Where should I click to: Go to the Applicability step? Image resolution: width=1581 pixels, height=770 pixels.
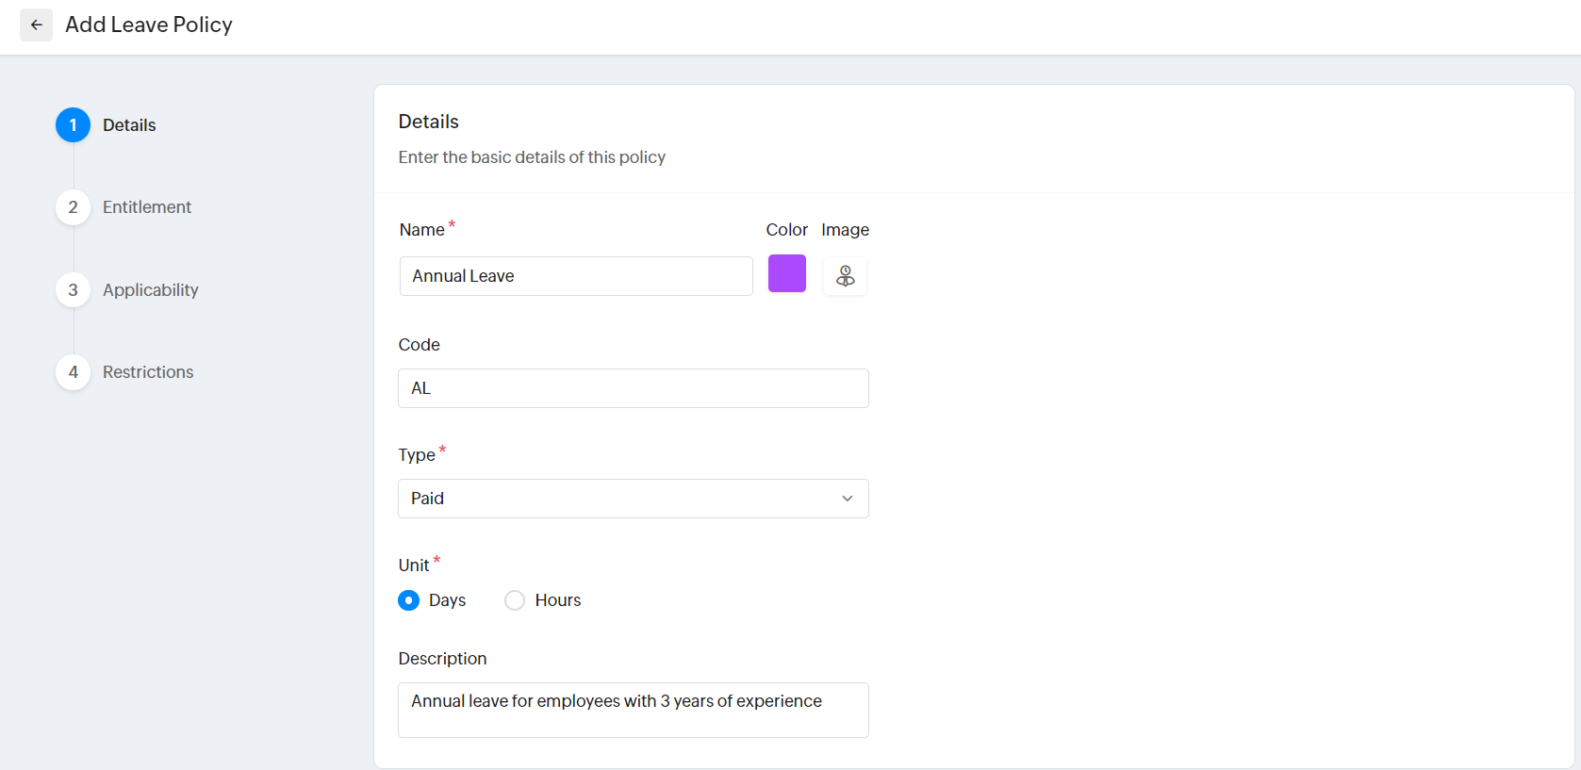click(151, 290)
